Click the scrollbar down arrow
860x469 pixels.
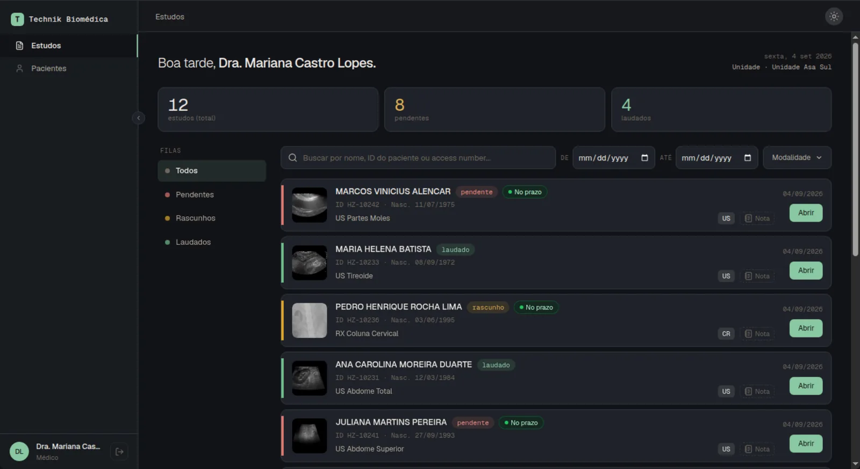855,464
